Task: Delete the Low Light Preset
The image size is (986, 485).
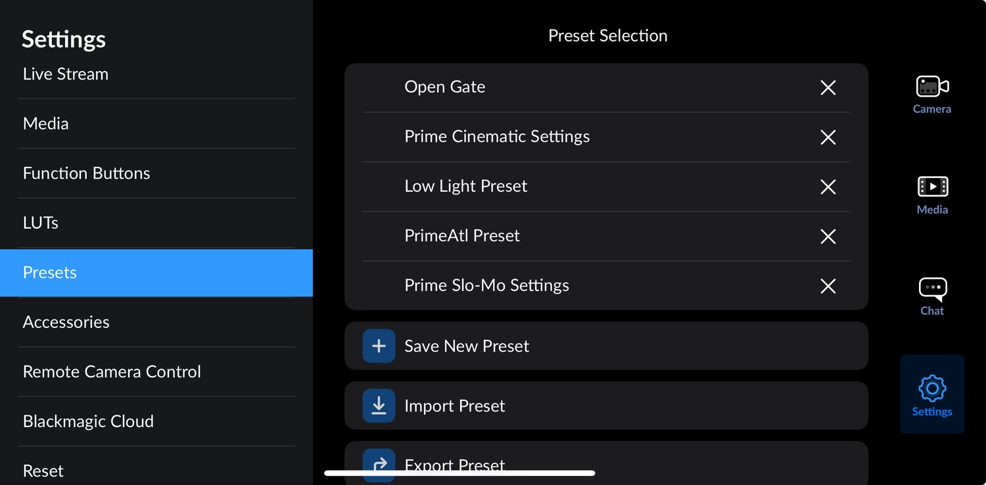Action: pos(828,187)
